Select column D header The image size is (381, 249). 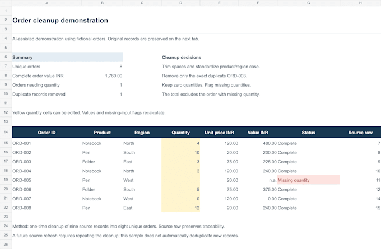(180, 3)
